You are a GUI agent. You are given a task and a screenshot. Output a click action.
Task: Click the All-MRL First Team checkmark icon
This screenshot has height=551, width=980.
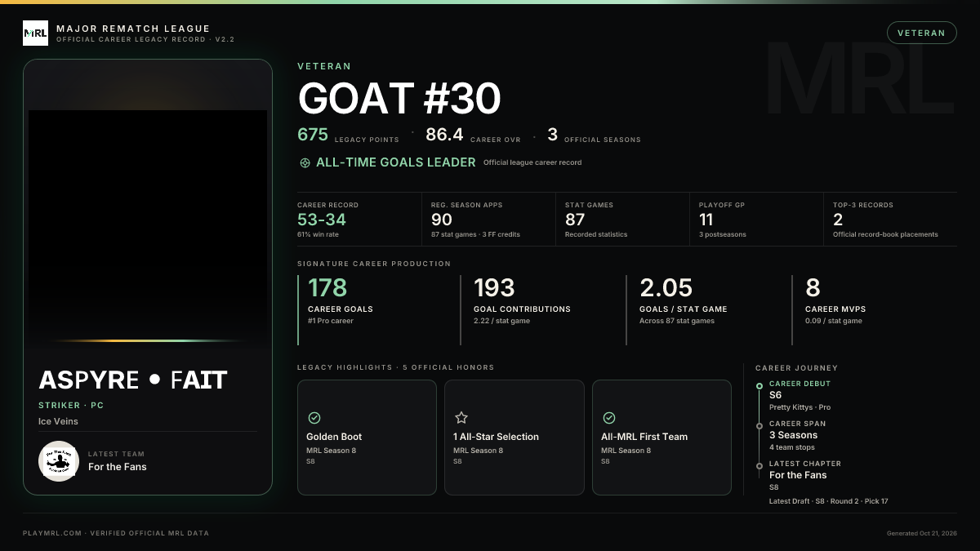click(x=608, y=418)
